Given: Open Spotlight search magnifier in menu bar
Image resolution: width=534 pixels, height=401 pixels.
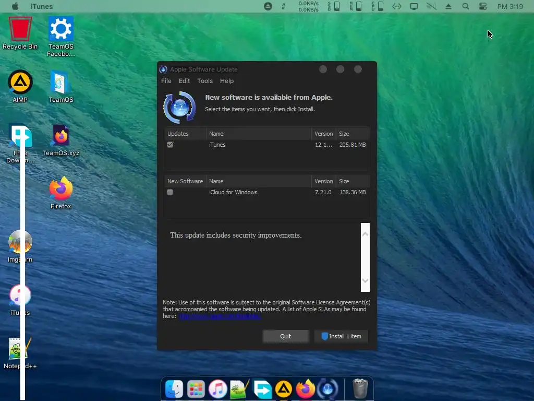Looking at the screenshot, I should point(466,6).
